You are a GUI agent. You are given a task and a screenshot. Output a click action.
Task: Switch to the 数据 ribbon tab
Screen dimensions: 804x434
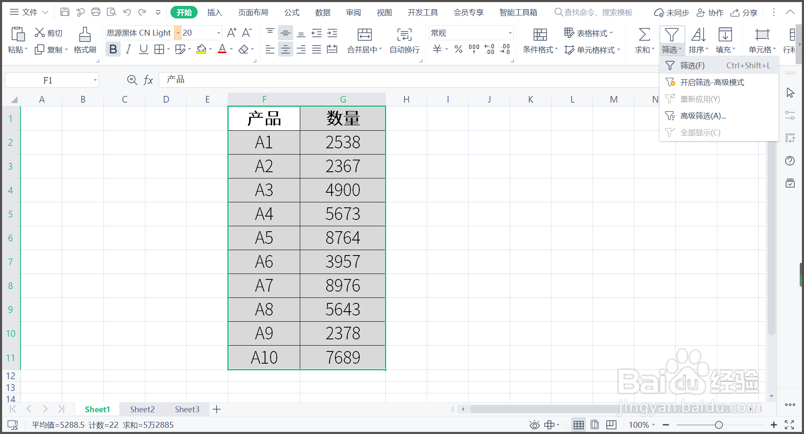(322, 12)
